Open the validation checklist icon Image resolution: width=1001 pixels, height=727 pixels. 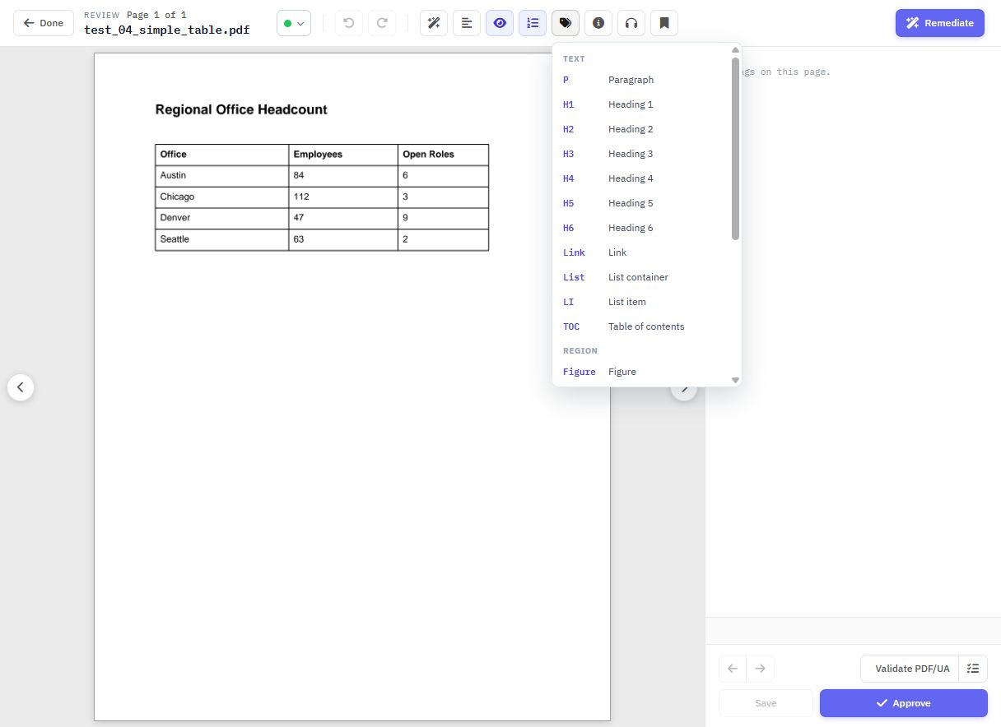point(973,669)
